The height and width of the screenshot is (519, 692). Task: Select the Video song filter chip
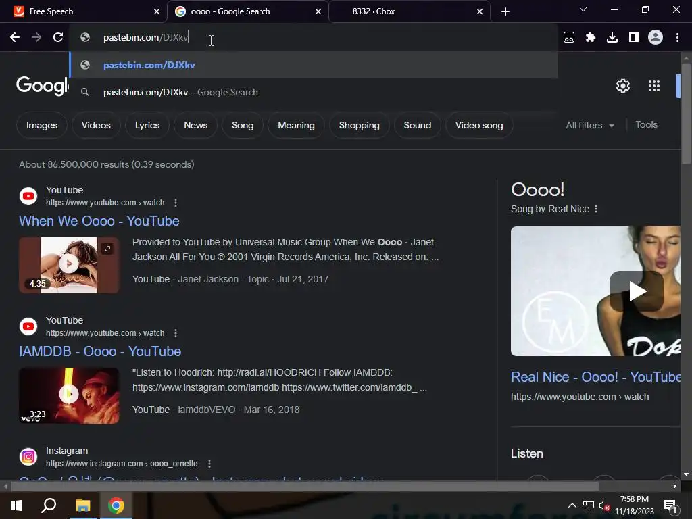point(479,125)
